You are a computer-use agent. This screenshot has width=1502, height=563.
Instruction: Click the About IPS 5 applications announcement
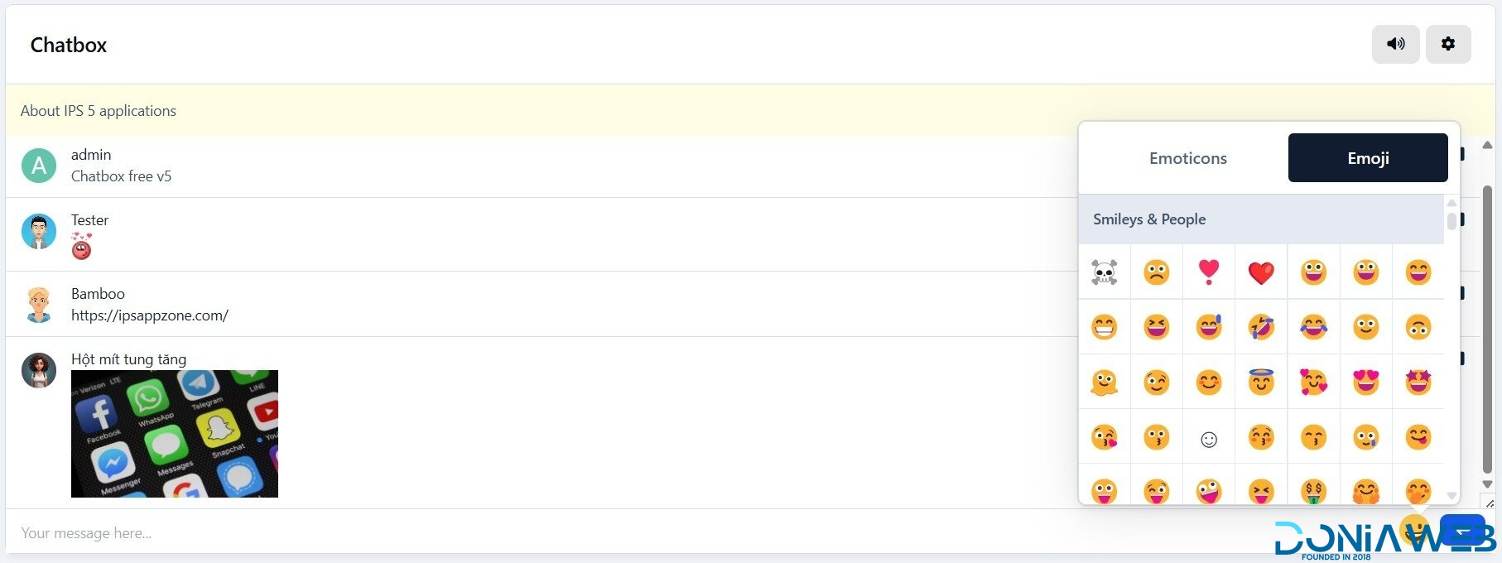pyautogui.click(x=99, y=111)
